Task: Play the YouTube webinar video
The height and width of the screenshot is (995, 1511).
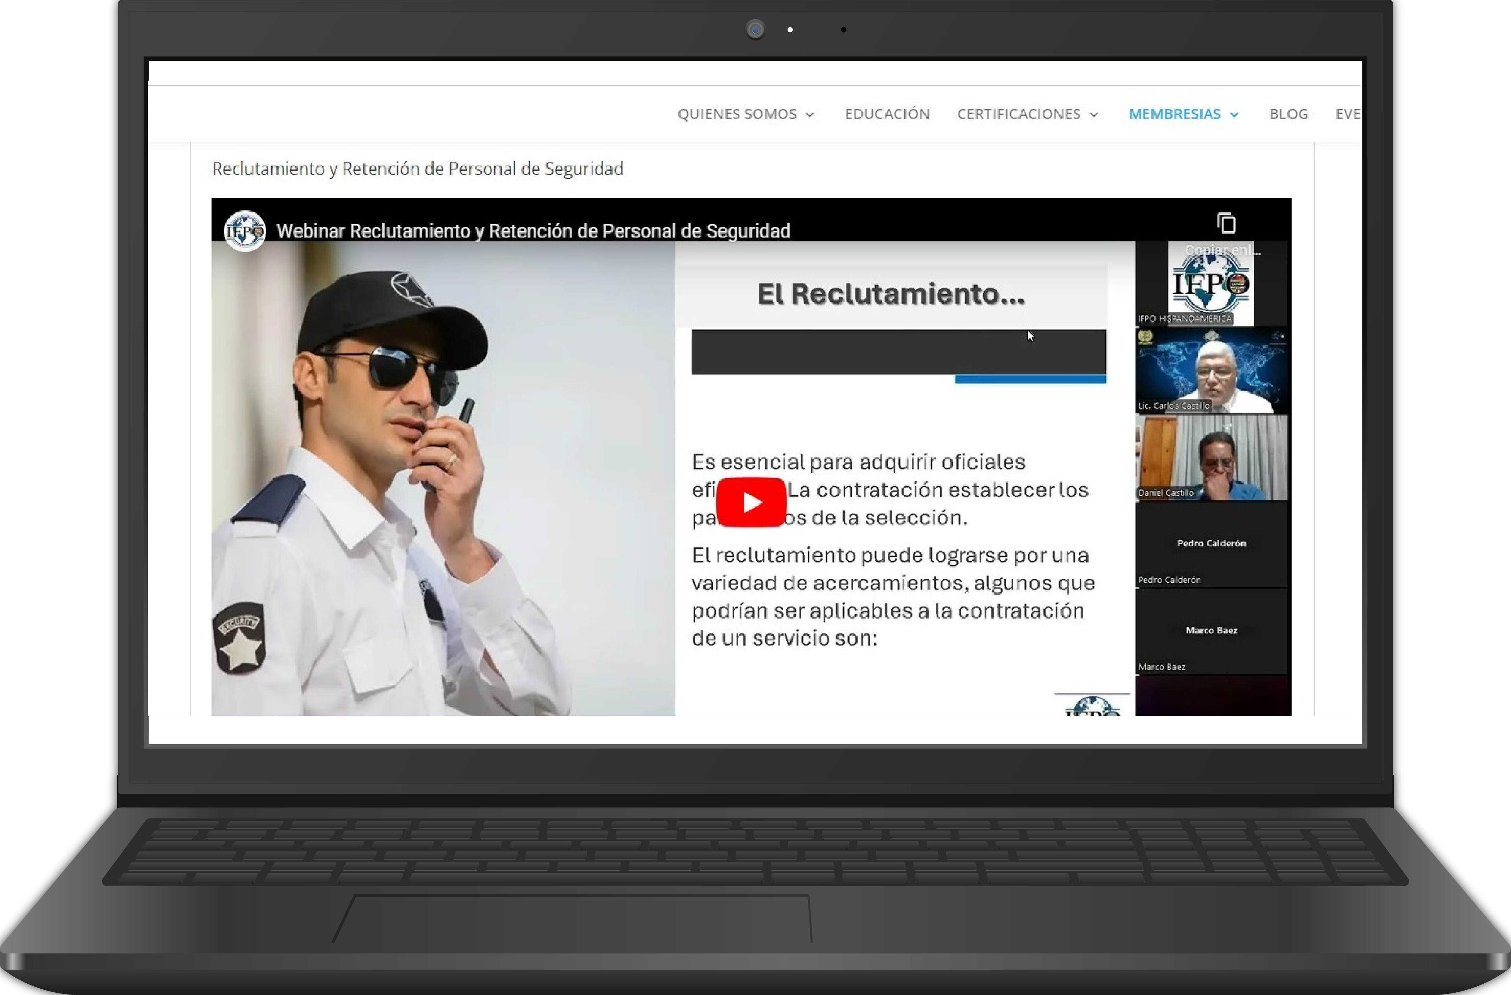Action: click(751, 502)
